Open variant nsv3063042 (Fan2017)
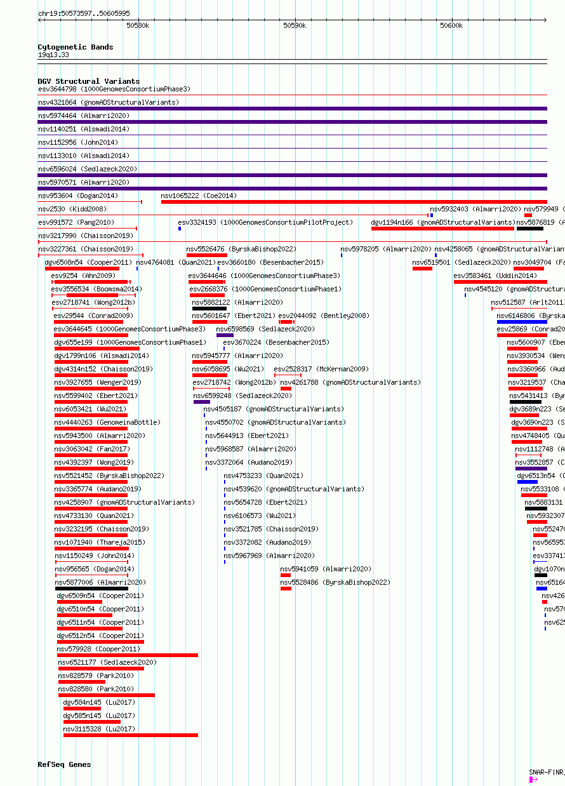Viewport: 565px width, 786px height. click(x=92, y=449)
